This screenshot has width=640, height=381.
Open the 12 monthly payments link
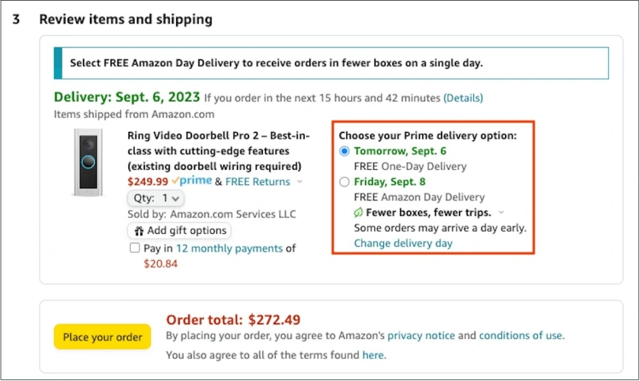(x=229, y=248)
